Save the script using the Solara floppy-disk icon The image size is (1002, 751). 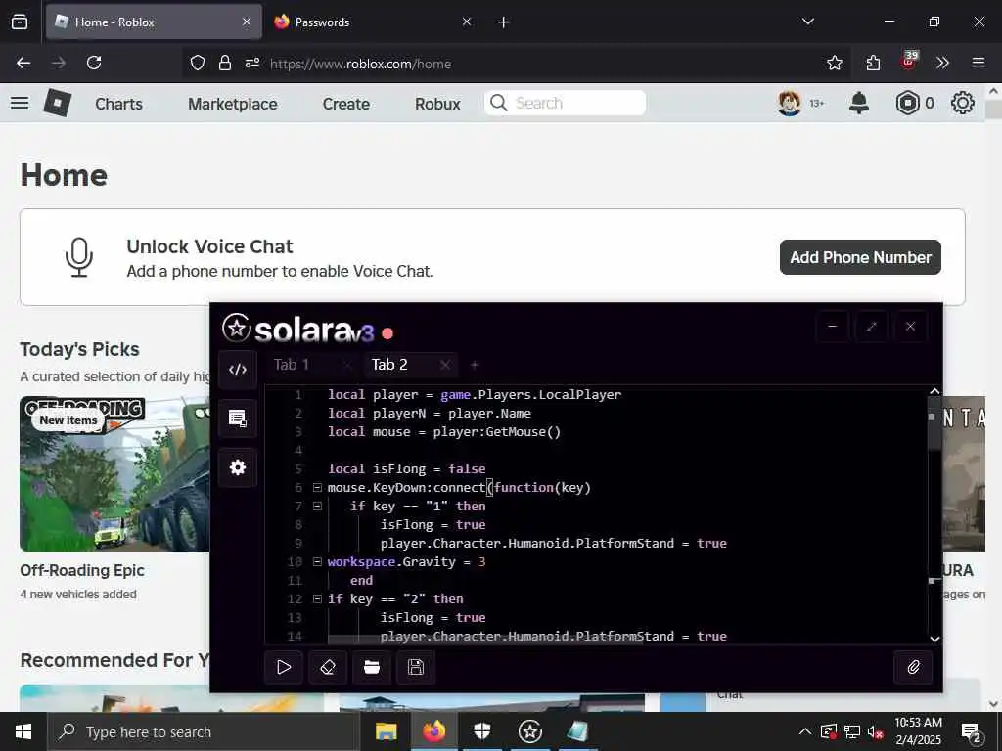(416, 667)
